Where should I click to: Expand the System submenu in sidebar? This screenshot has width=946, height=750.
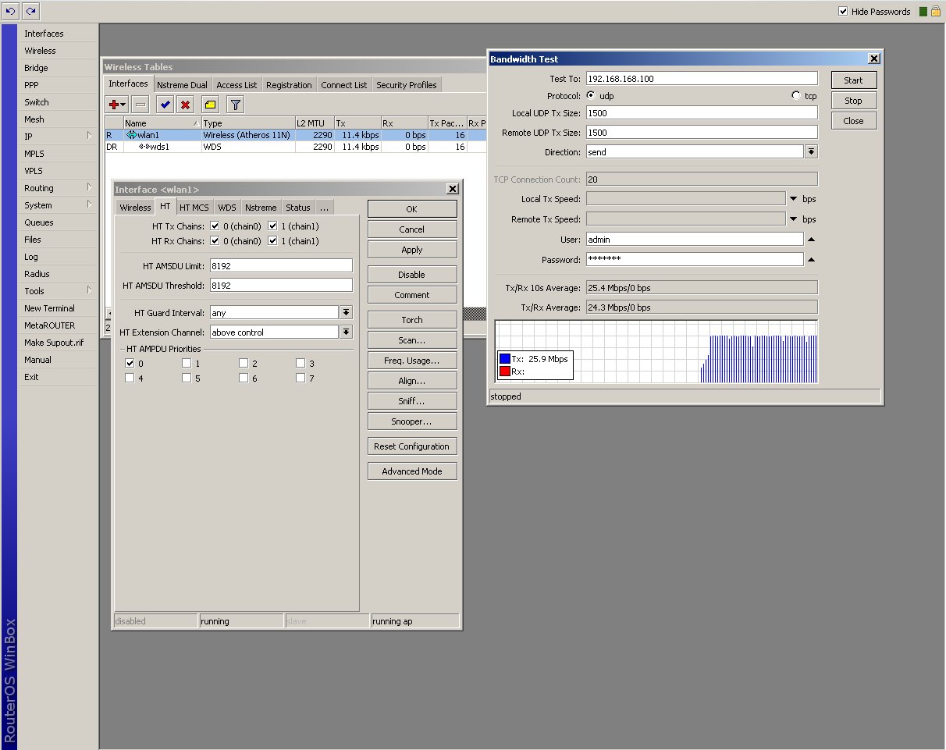tap(89, 204)
